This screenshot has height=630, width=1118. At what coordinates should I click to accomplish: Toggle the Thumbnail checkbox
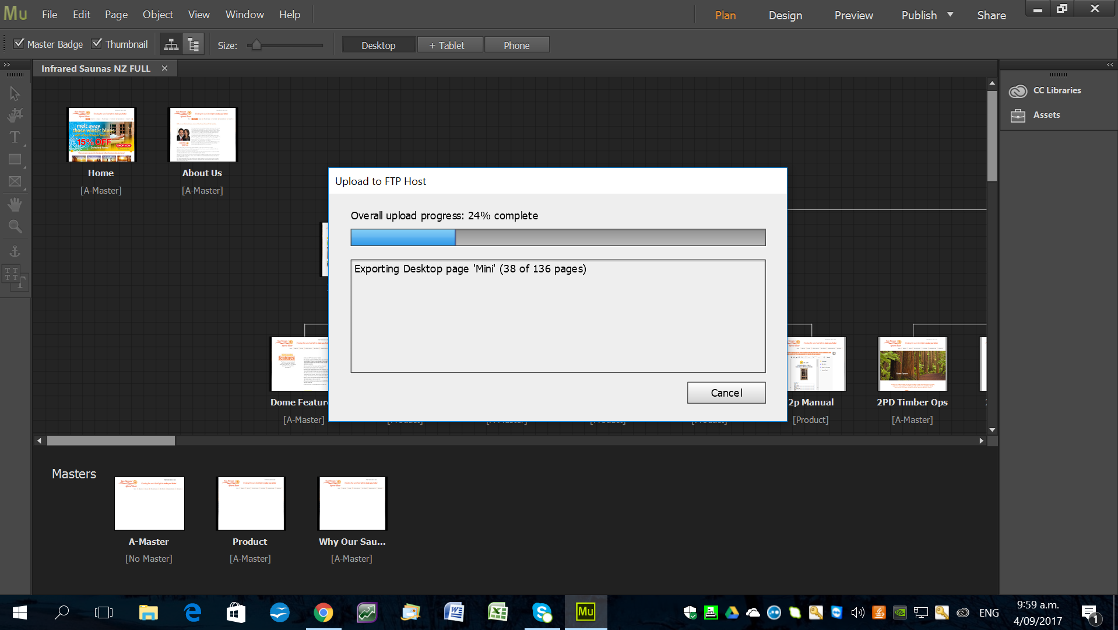click(x=97, y=44)
